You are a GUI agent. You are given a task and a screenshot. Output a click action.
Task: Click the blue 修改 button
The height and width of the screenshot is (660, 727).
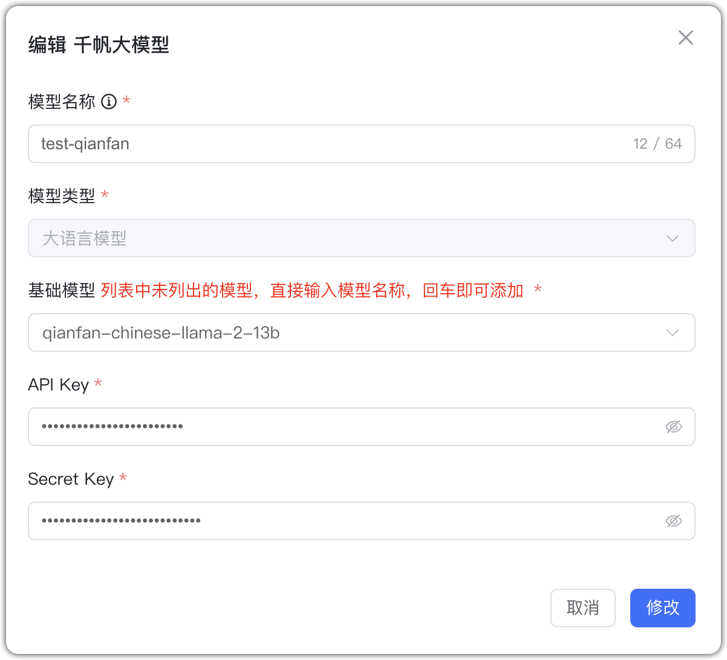click(663, 608)
